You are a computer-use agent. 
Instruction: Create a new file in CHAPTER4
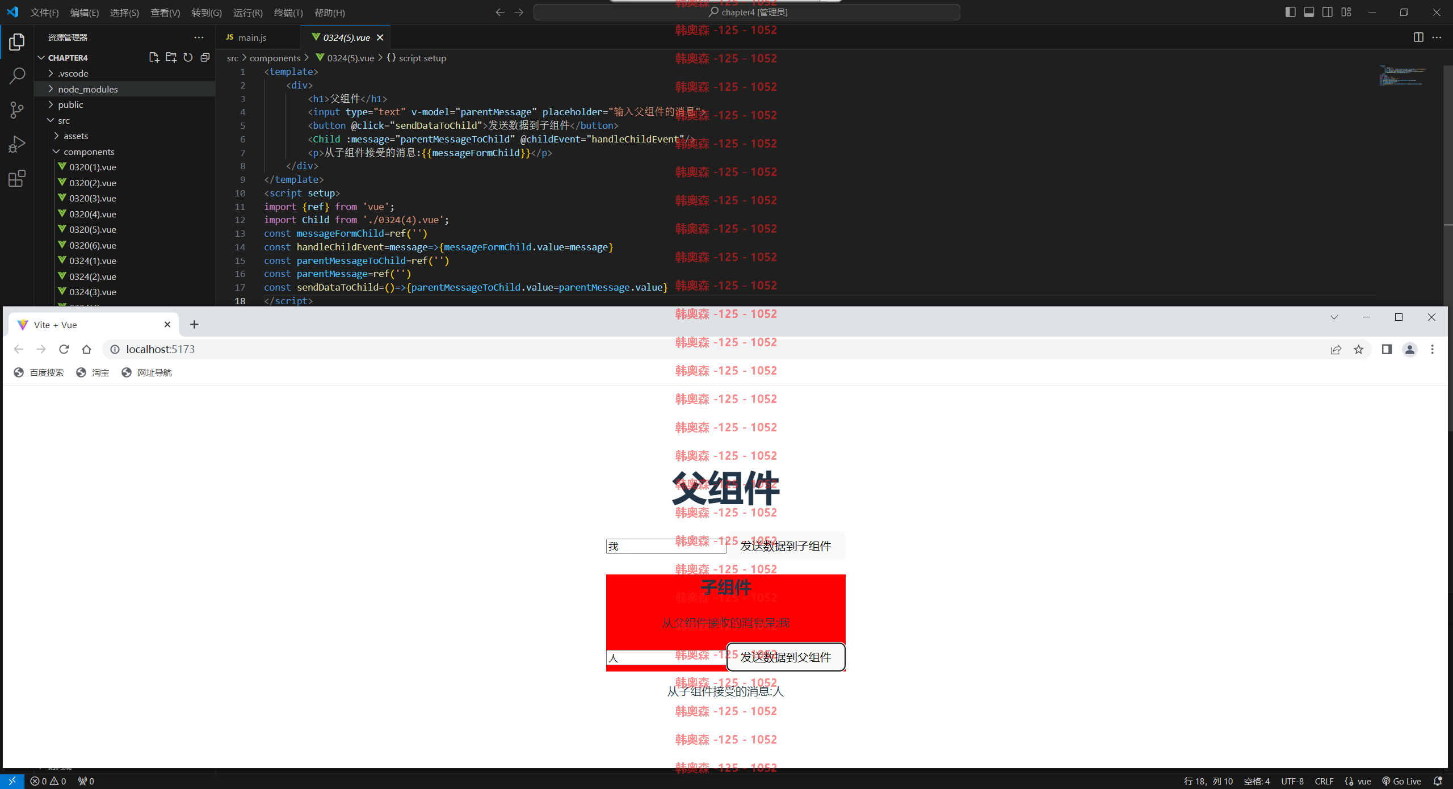pos(154,57)
